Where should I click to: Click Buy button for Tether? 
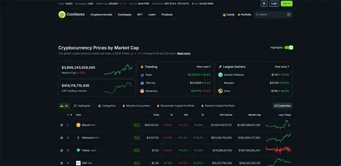pyautogui.click(x=136, y=150)
